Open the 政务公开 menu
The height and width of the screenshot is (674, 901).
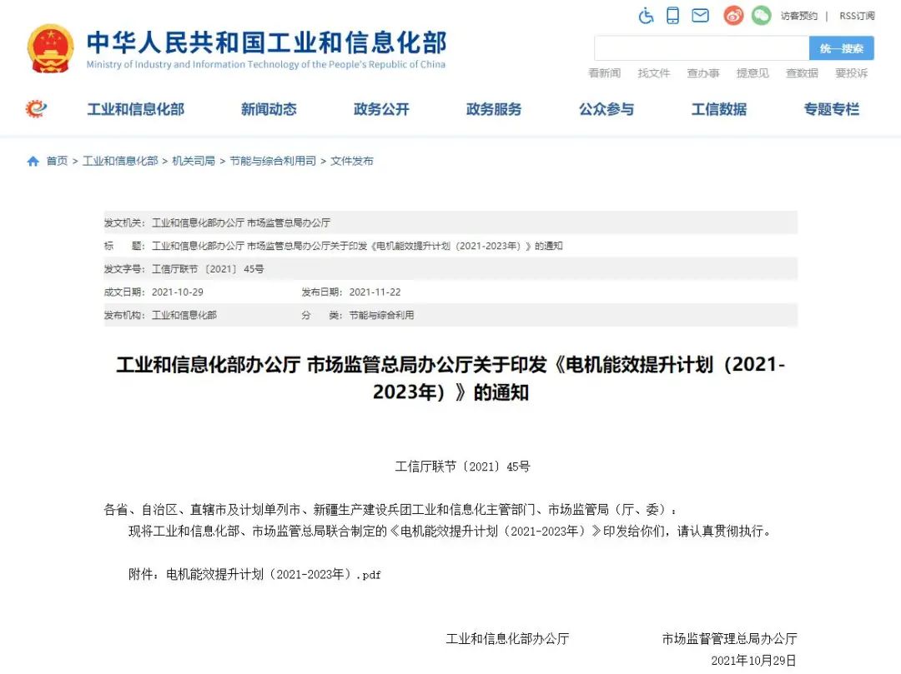380,109
